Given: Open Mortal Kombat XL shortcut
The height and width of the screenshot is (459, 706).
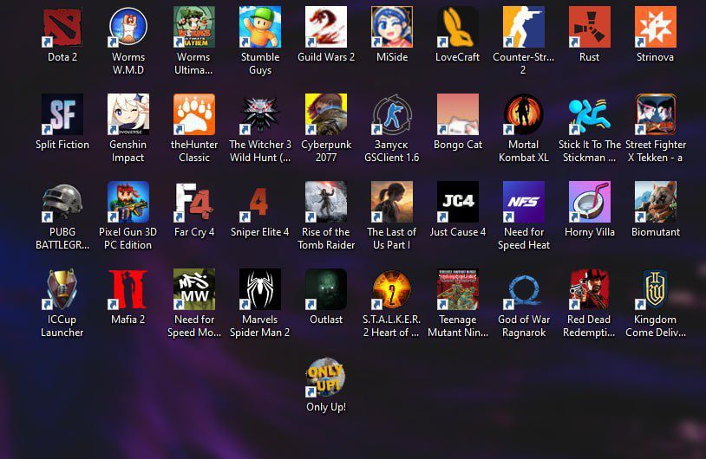Looking at the screenshot, I should (x=524, y=114).
